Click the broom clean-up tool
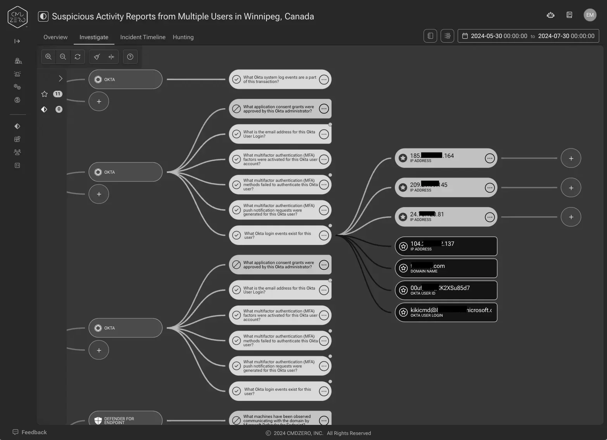The image size is (607, 440). [x=97, y=57]
